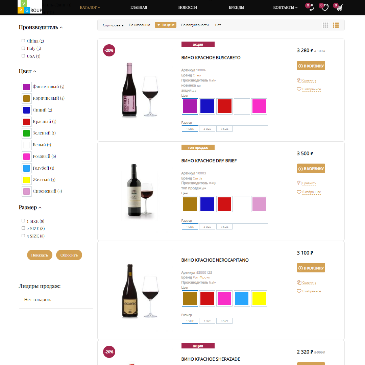Open the shopping cart icon in header
The image size is (365, 365).
click(x=340, y=8)
